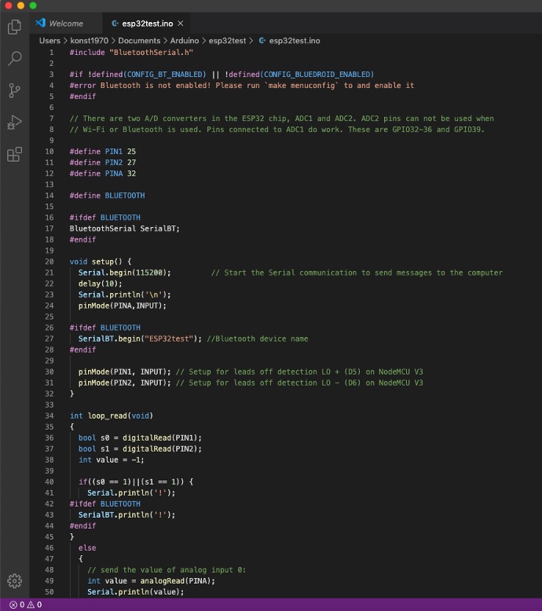Click the #define PINA 32 line
This screenshot has width=542, height=611.
pyautogui.click(x=102, y=174)
